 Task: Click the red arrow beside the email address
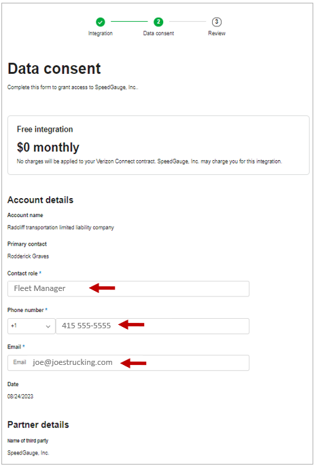pos(133,363)
